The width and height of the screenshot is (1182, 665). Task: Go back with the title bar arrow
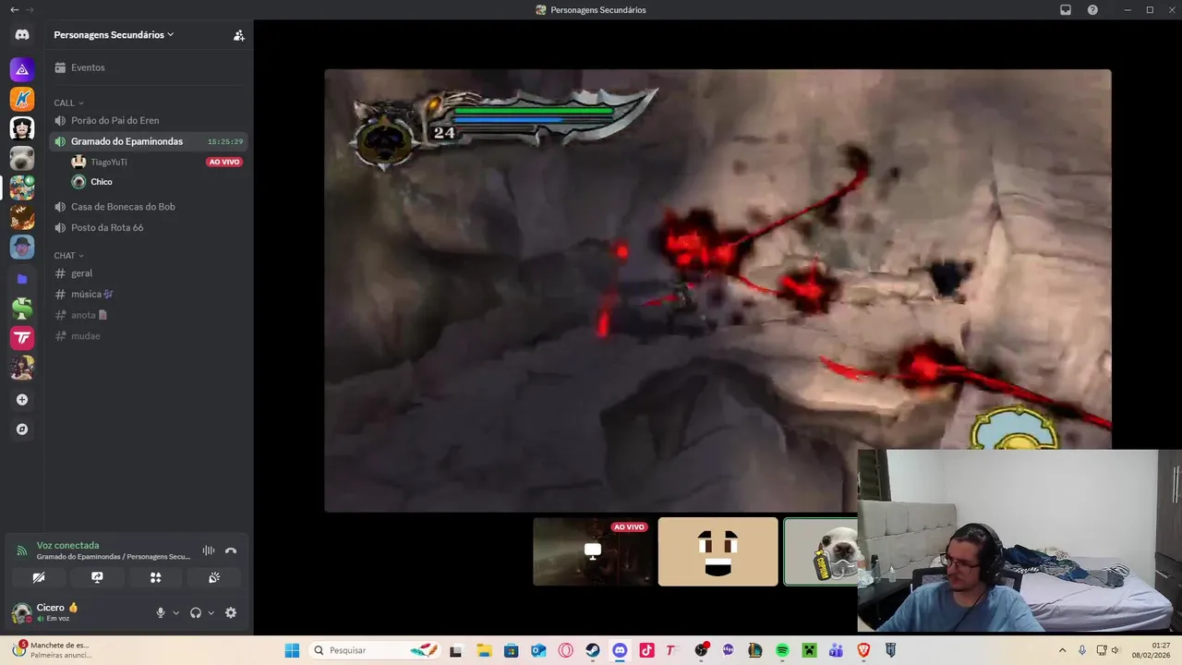tap(14, 9)
